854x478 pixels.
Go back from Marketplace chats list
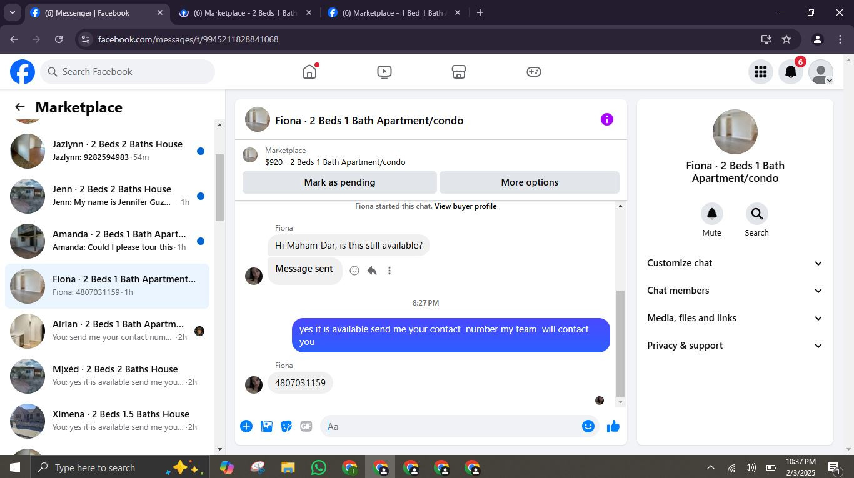(20, 107)
